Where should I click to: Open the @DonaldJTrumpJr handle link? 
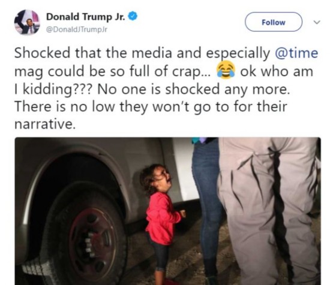coord(77,30)
